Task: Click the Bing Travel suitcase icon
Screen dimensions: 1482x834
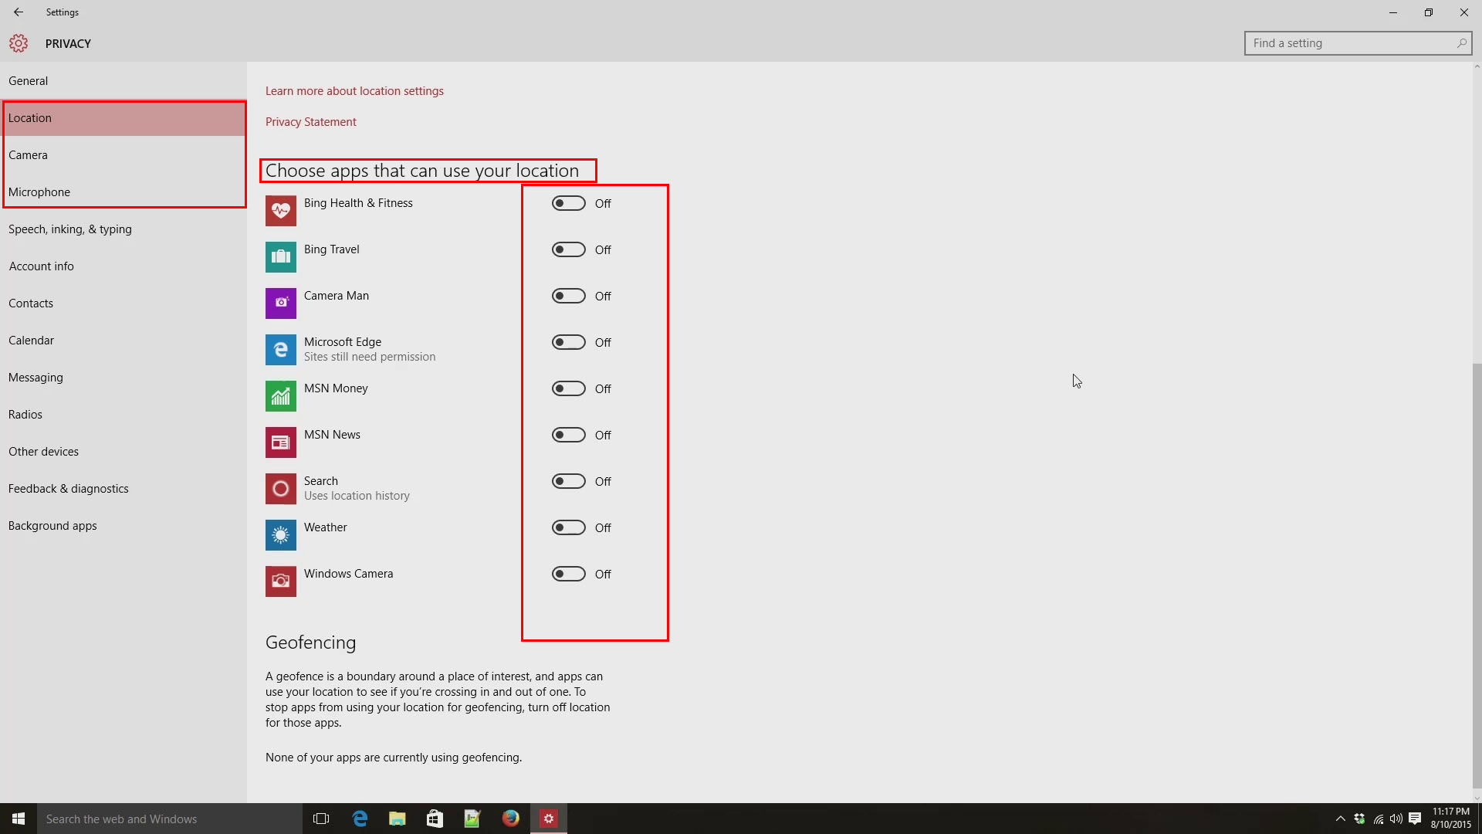Action: coord(281,257)
